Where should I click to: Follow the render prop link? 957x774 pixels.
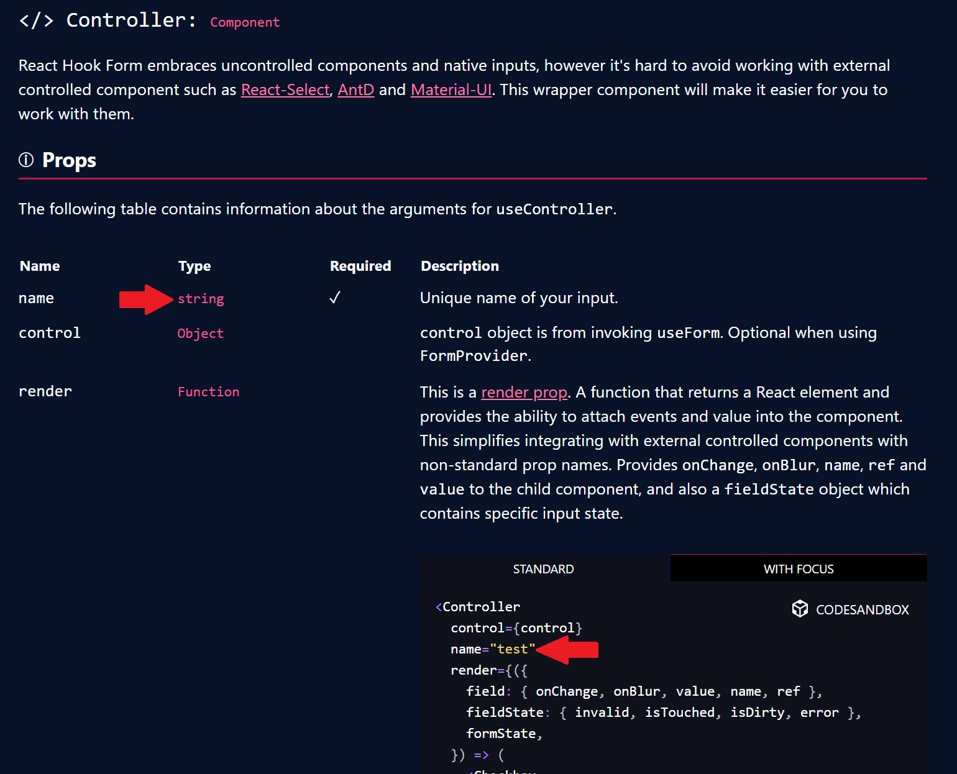[x=524, y=392]
